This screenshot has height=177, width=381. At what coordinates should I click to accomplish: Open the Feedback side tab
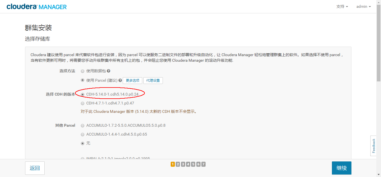[373, 146]
